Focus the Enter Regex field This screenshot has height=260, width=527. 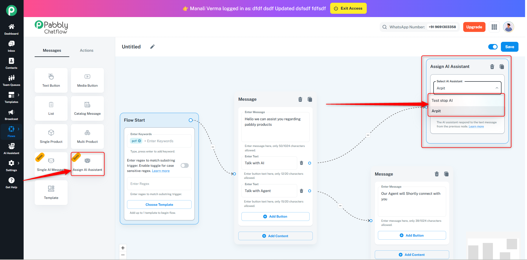(159, 184)
